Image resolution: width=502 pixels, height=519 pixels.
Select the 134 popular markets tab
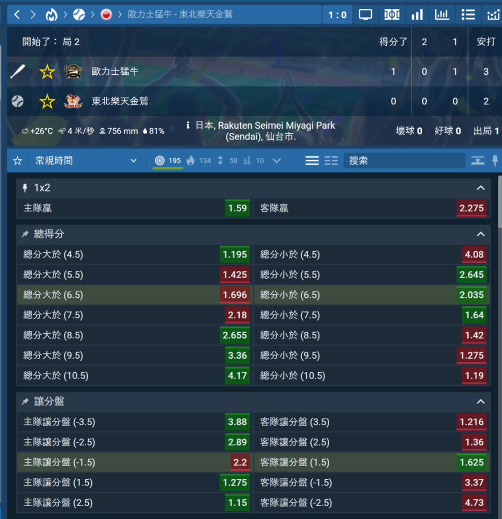click(x=199, y=161)
